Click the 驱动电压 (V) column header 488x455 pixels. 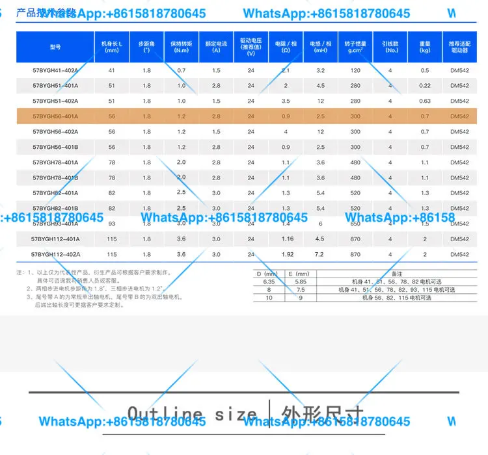(x=251, y=47)
